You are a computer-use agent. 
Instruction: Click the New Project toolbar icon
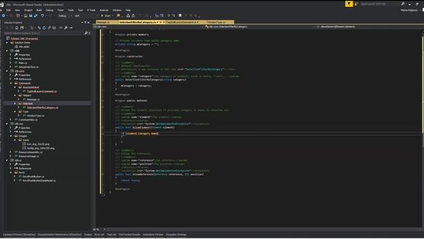[x=18, y=16]
